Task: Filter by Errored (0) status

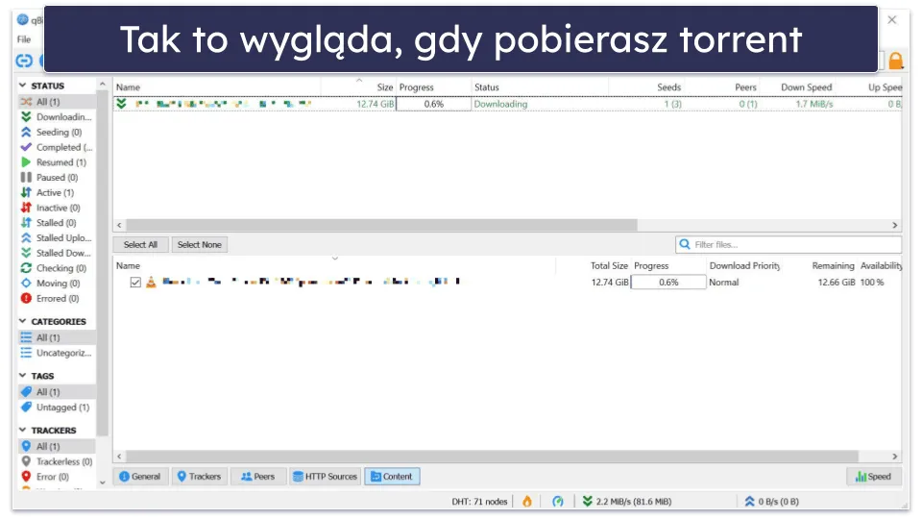Action: [57, 298]
